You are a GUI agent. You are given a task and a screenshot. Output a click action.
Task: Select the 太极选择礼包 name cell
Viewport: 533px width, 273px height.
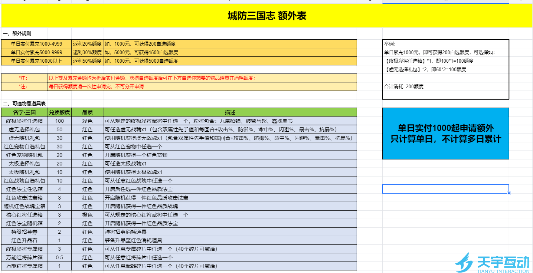24,164
